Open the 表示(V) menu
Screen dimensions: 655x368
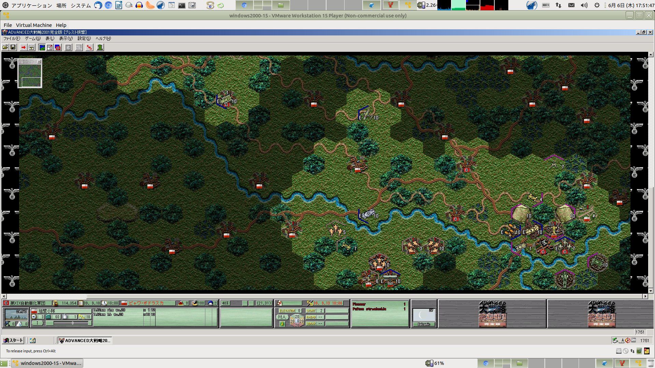(66, 39)
